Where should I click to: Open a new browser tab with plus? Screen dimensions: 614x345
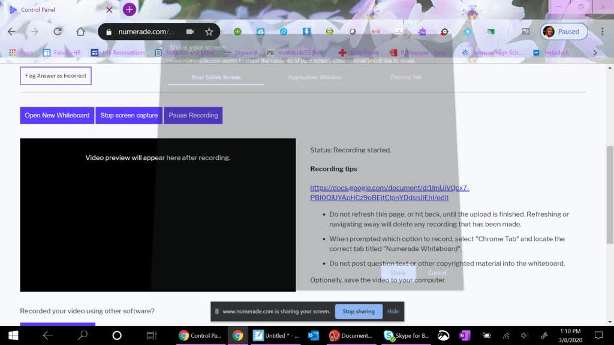129,10
